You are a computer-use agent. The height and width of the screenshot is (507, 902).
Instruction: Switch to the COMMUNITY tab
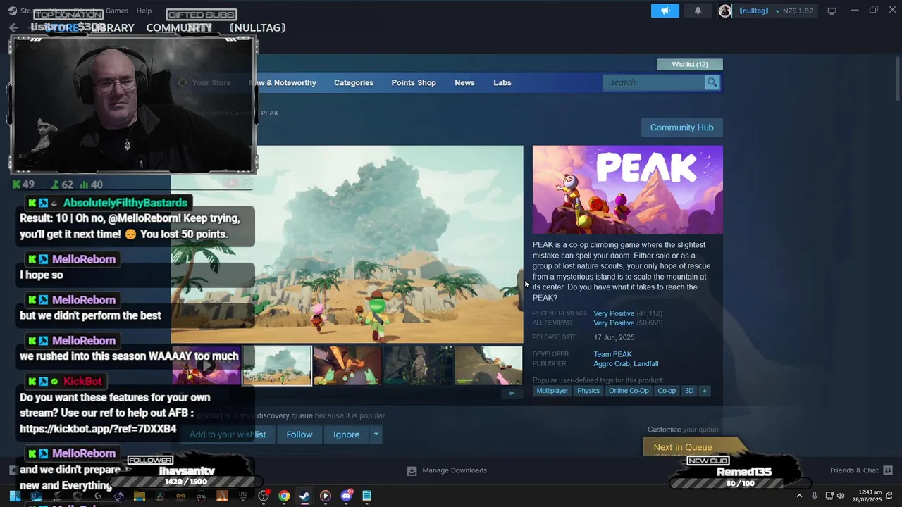tap(179, 27)
